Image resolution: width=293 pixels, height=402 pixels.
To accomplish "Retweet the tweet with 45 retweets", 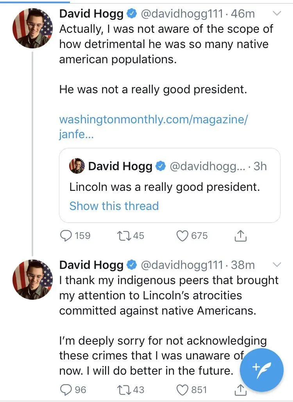I will (123, 235).
